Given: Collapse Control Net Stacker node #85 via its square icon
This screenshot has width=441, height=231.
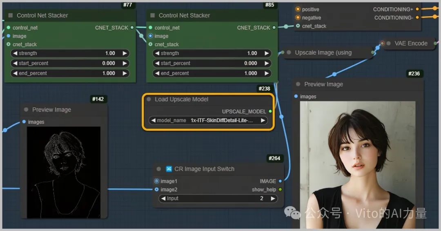Looking at the screenshot, I should (x=152, y=15).
